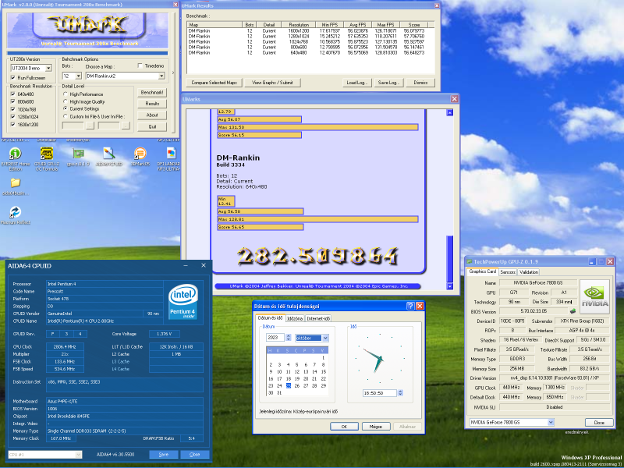Select the gpu-z.0.1.9 desktop icon

click(x=79, y=154)
